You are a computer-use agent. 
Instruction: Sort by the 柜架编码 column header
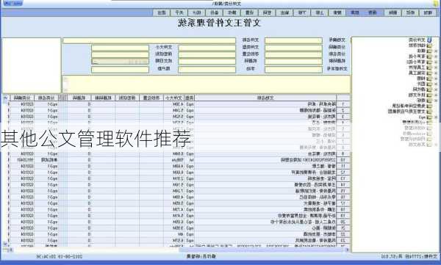103,98
